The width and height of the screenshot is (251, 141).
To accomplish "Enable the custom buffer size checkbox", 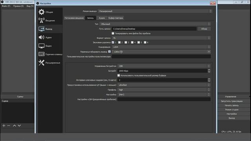I will click(118, 75).
